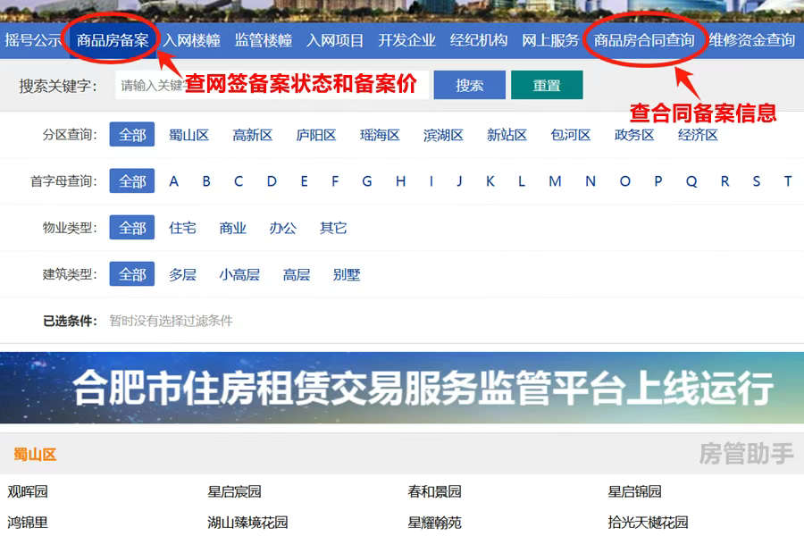Click the 搜索 search button
This screenshot has width=804, height=536.
tap(469, 85)
